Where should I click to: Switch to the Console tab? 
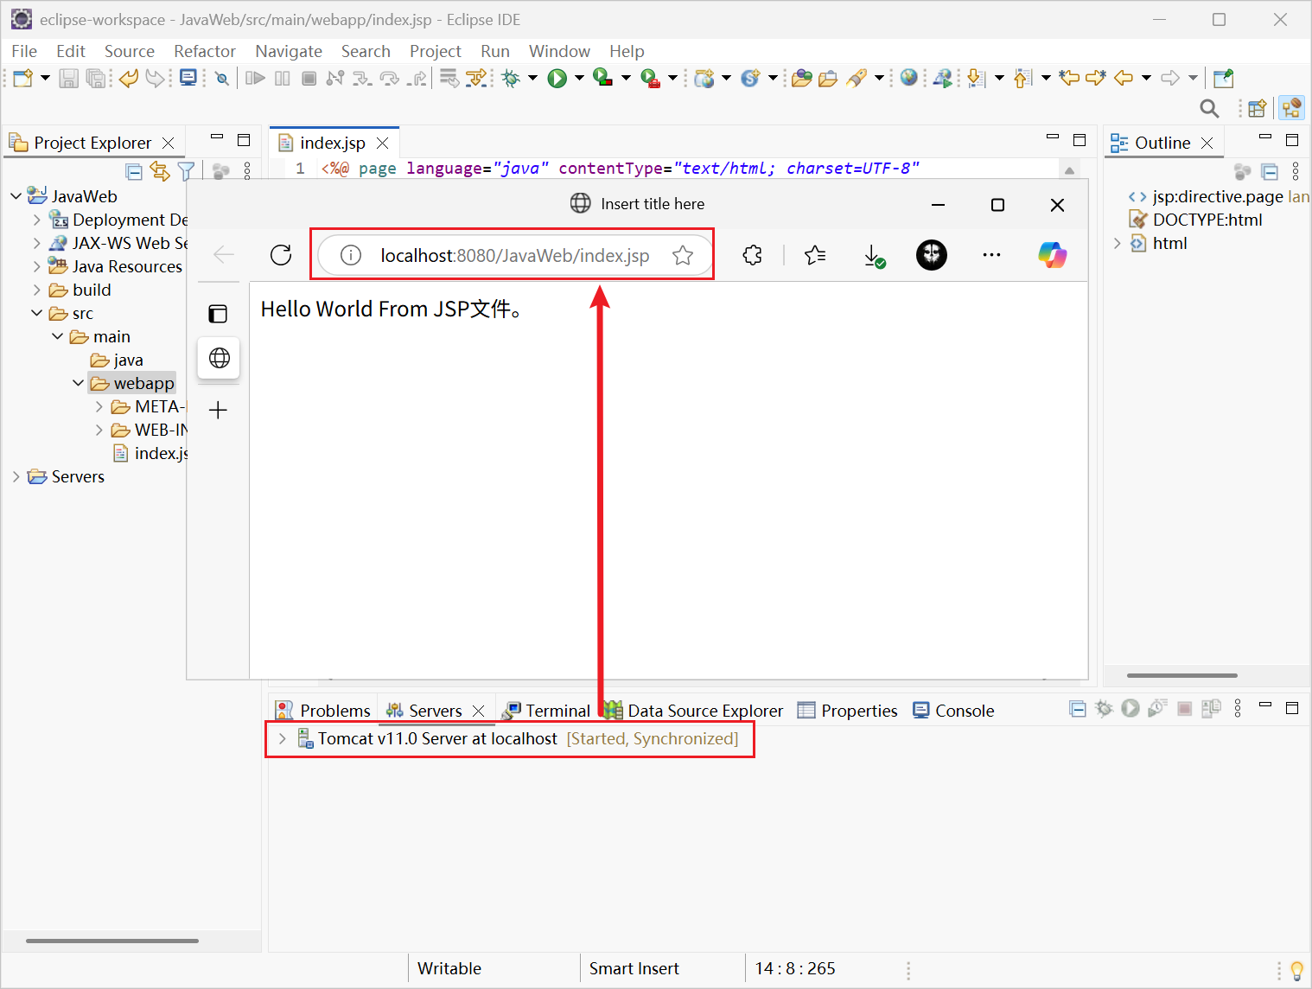coord(954,711)
